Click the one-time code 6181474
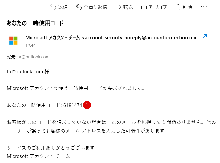 point(73,105)
